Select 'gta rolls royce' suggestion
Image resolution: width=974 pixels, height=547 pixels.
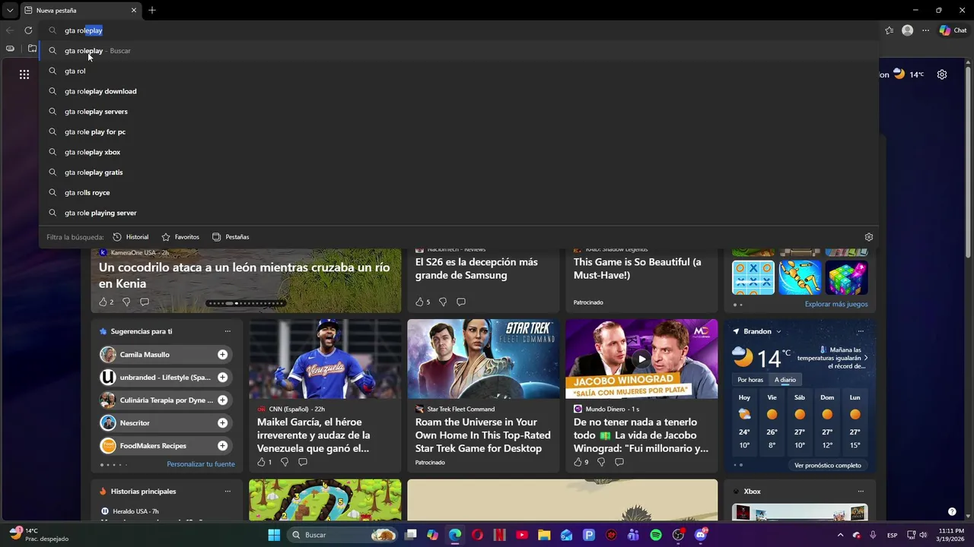pos(459,192)
